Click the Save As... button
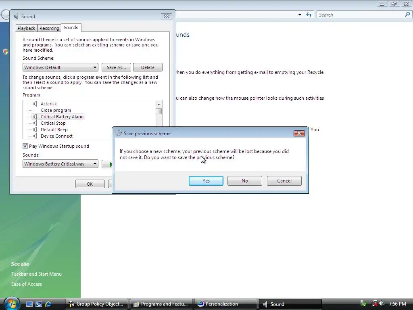The width and height of the screenshot is (413, 310). 117,67
